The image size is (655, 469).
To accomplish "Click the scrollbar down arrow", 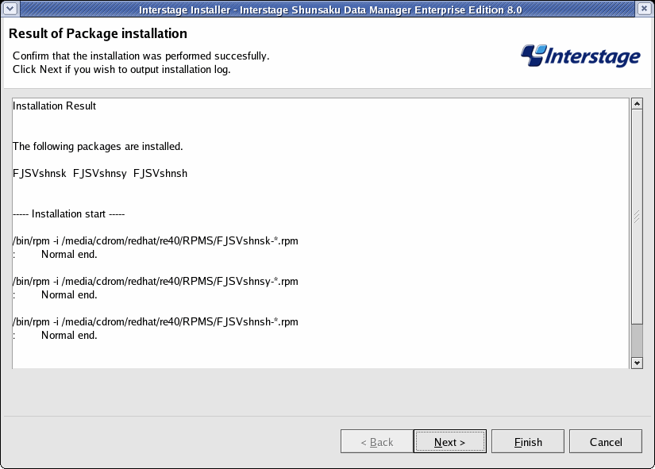I will click(x=637, y=363).
